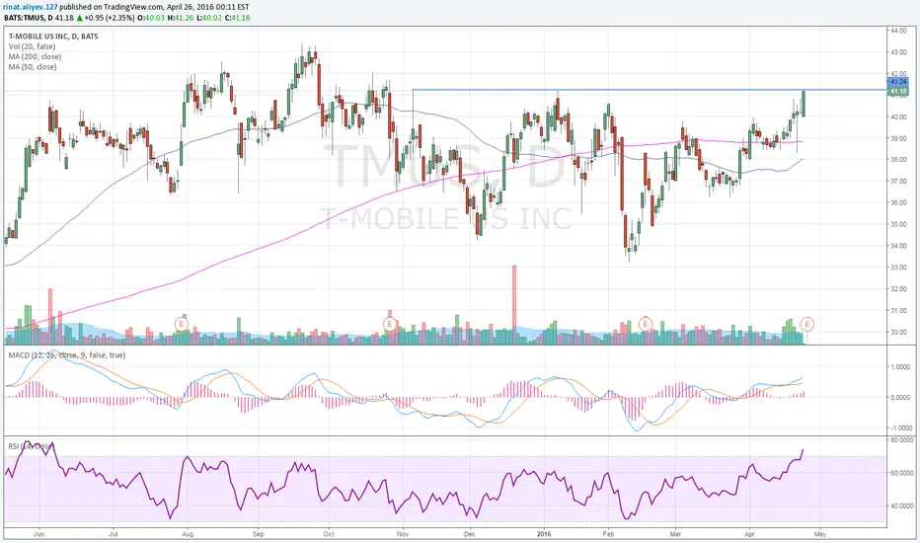Click the Aug label on time axis
The image size is (920, 543).
click(x=188, y=534)
